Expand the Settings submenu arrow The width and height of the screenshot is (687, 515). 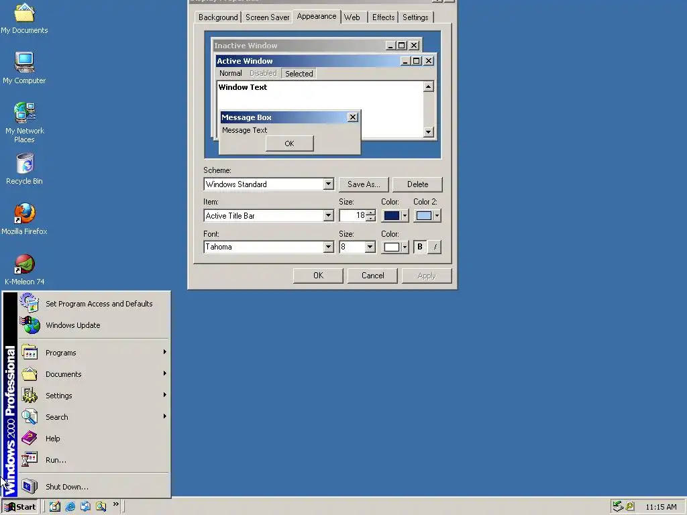[x=165, y=394]
